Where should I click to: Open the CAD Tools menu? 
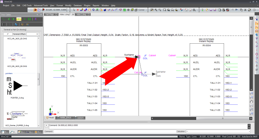tap(27, 5)
